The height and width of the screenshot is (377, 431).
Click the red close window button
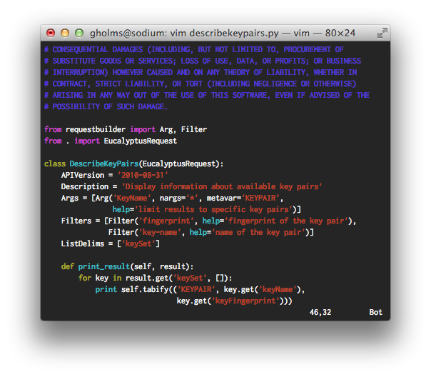point(51,33)
